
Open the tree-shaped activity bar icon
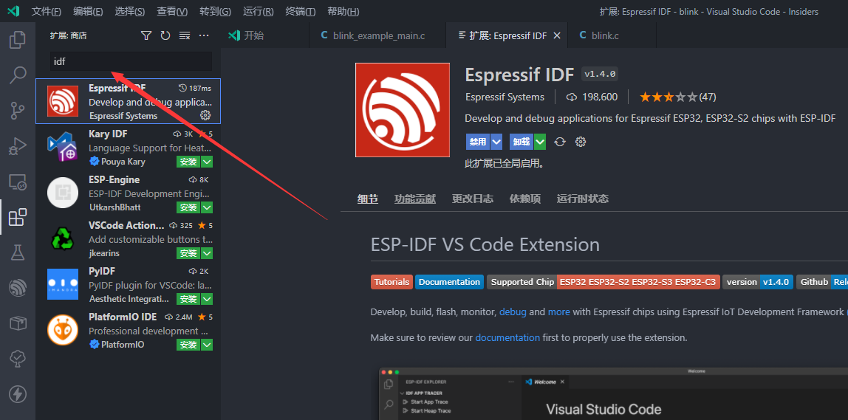[x=17, y=359]
